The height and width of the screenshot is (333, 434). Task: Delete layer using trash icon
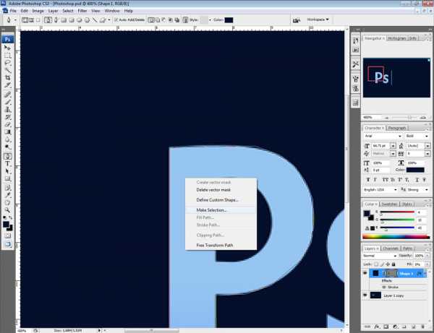coord(422,326)
